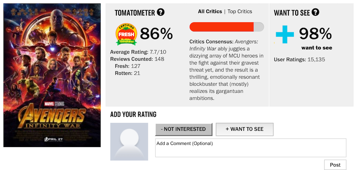The width and height of the screenshot is (354, 170).
Task: Click the Tomatometer help question mark icon
Action: [x=161, y=13]
